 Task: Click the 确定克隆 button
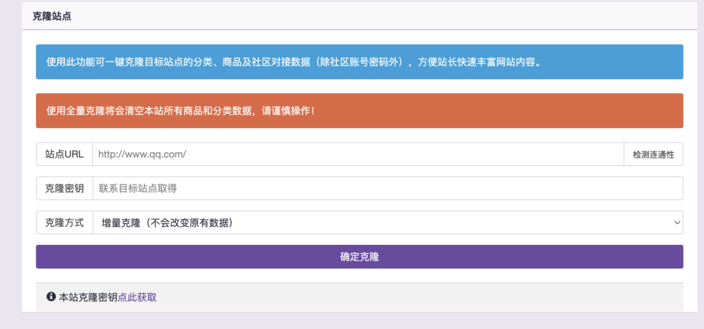pyautogui.click(x=360, y=257)
